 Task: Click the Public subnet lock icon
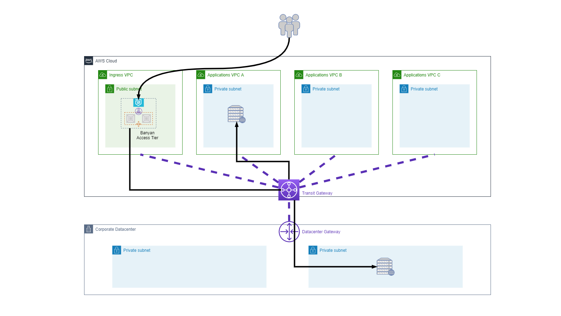point(110,89)
